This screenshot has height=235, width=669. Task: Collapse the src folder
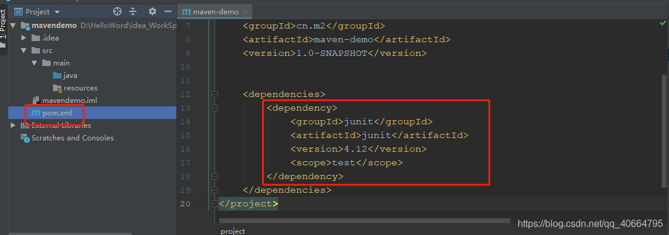pos(24,51)
